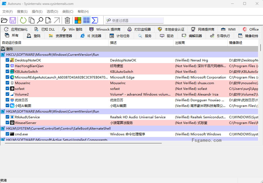Switch to the 服务 tab
The height and width of the screenshot is (183, 263).
pyautogui.click(x=145, y=36)
